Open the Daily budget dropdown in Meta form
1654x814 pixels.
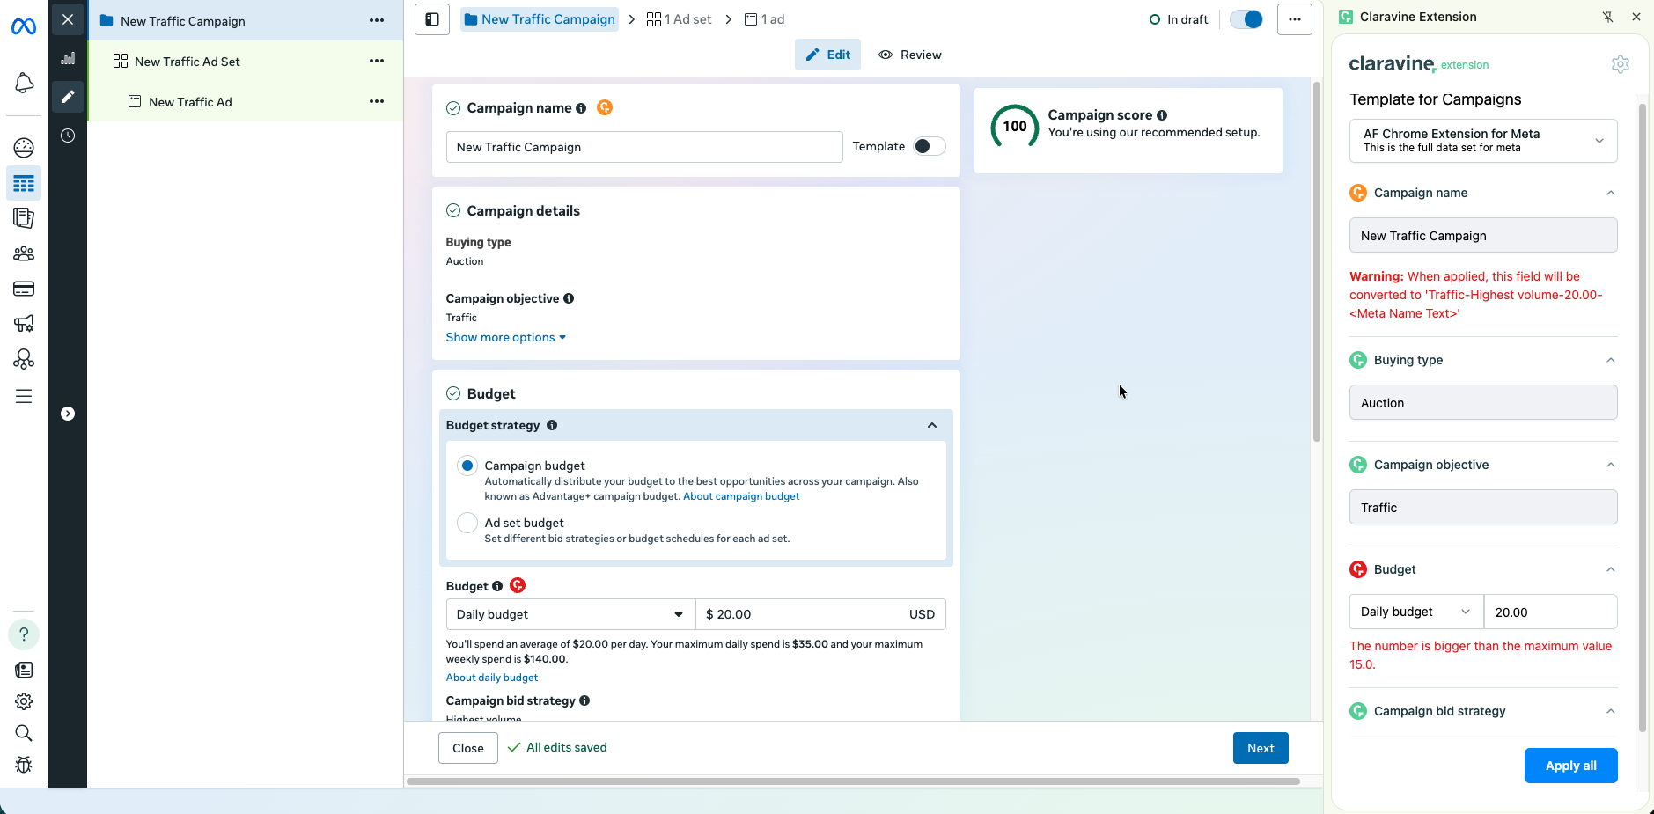click(x=571, y=614)
